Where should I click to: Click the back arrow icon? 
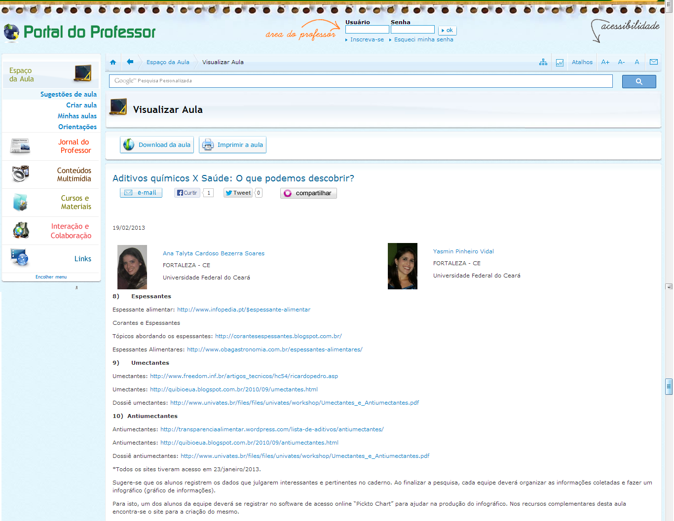pyautogui.click(x=130, y=62)
